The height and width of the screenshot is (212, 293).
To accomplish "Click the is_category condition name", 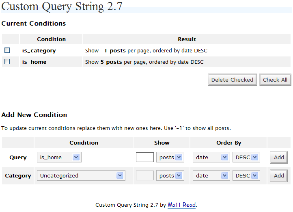I will click(39, 51).
